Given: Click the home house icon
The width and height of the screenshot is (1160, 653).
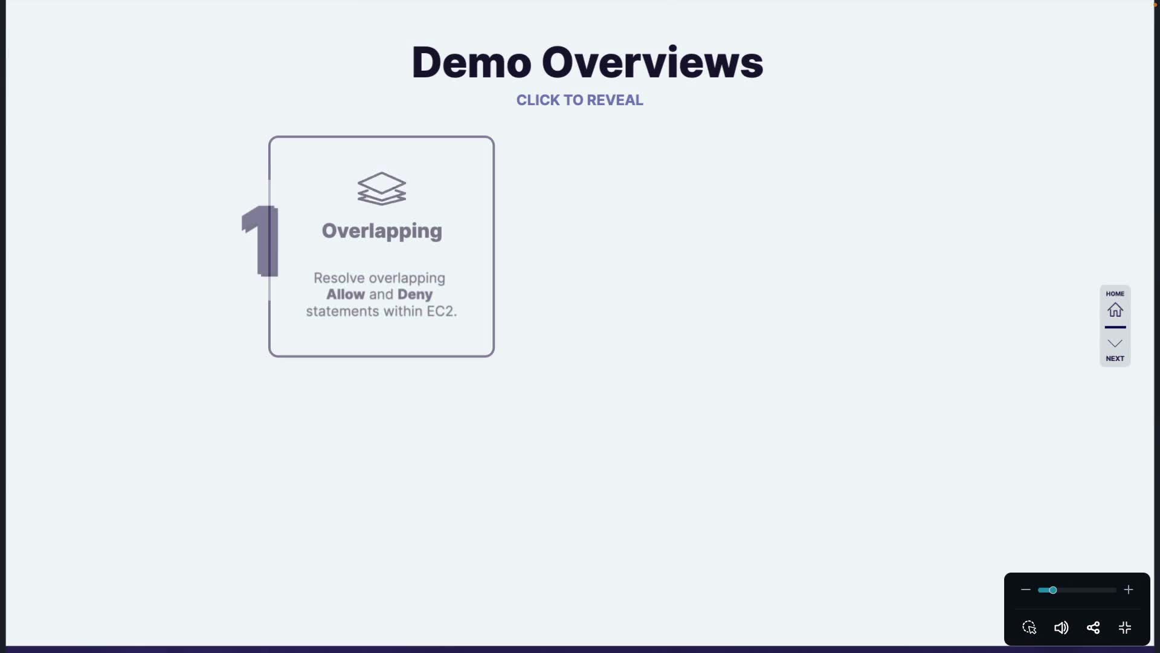Looking at the screenshot, I should tap(1115, 310).
